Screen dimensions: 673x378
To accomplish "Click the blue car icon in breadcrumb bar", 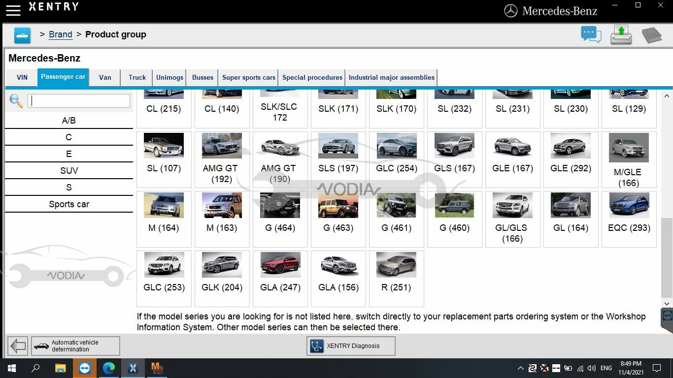I will [x=22, y=35].
